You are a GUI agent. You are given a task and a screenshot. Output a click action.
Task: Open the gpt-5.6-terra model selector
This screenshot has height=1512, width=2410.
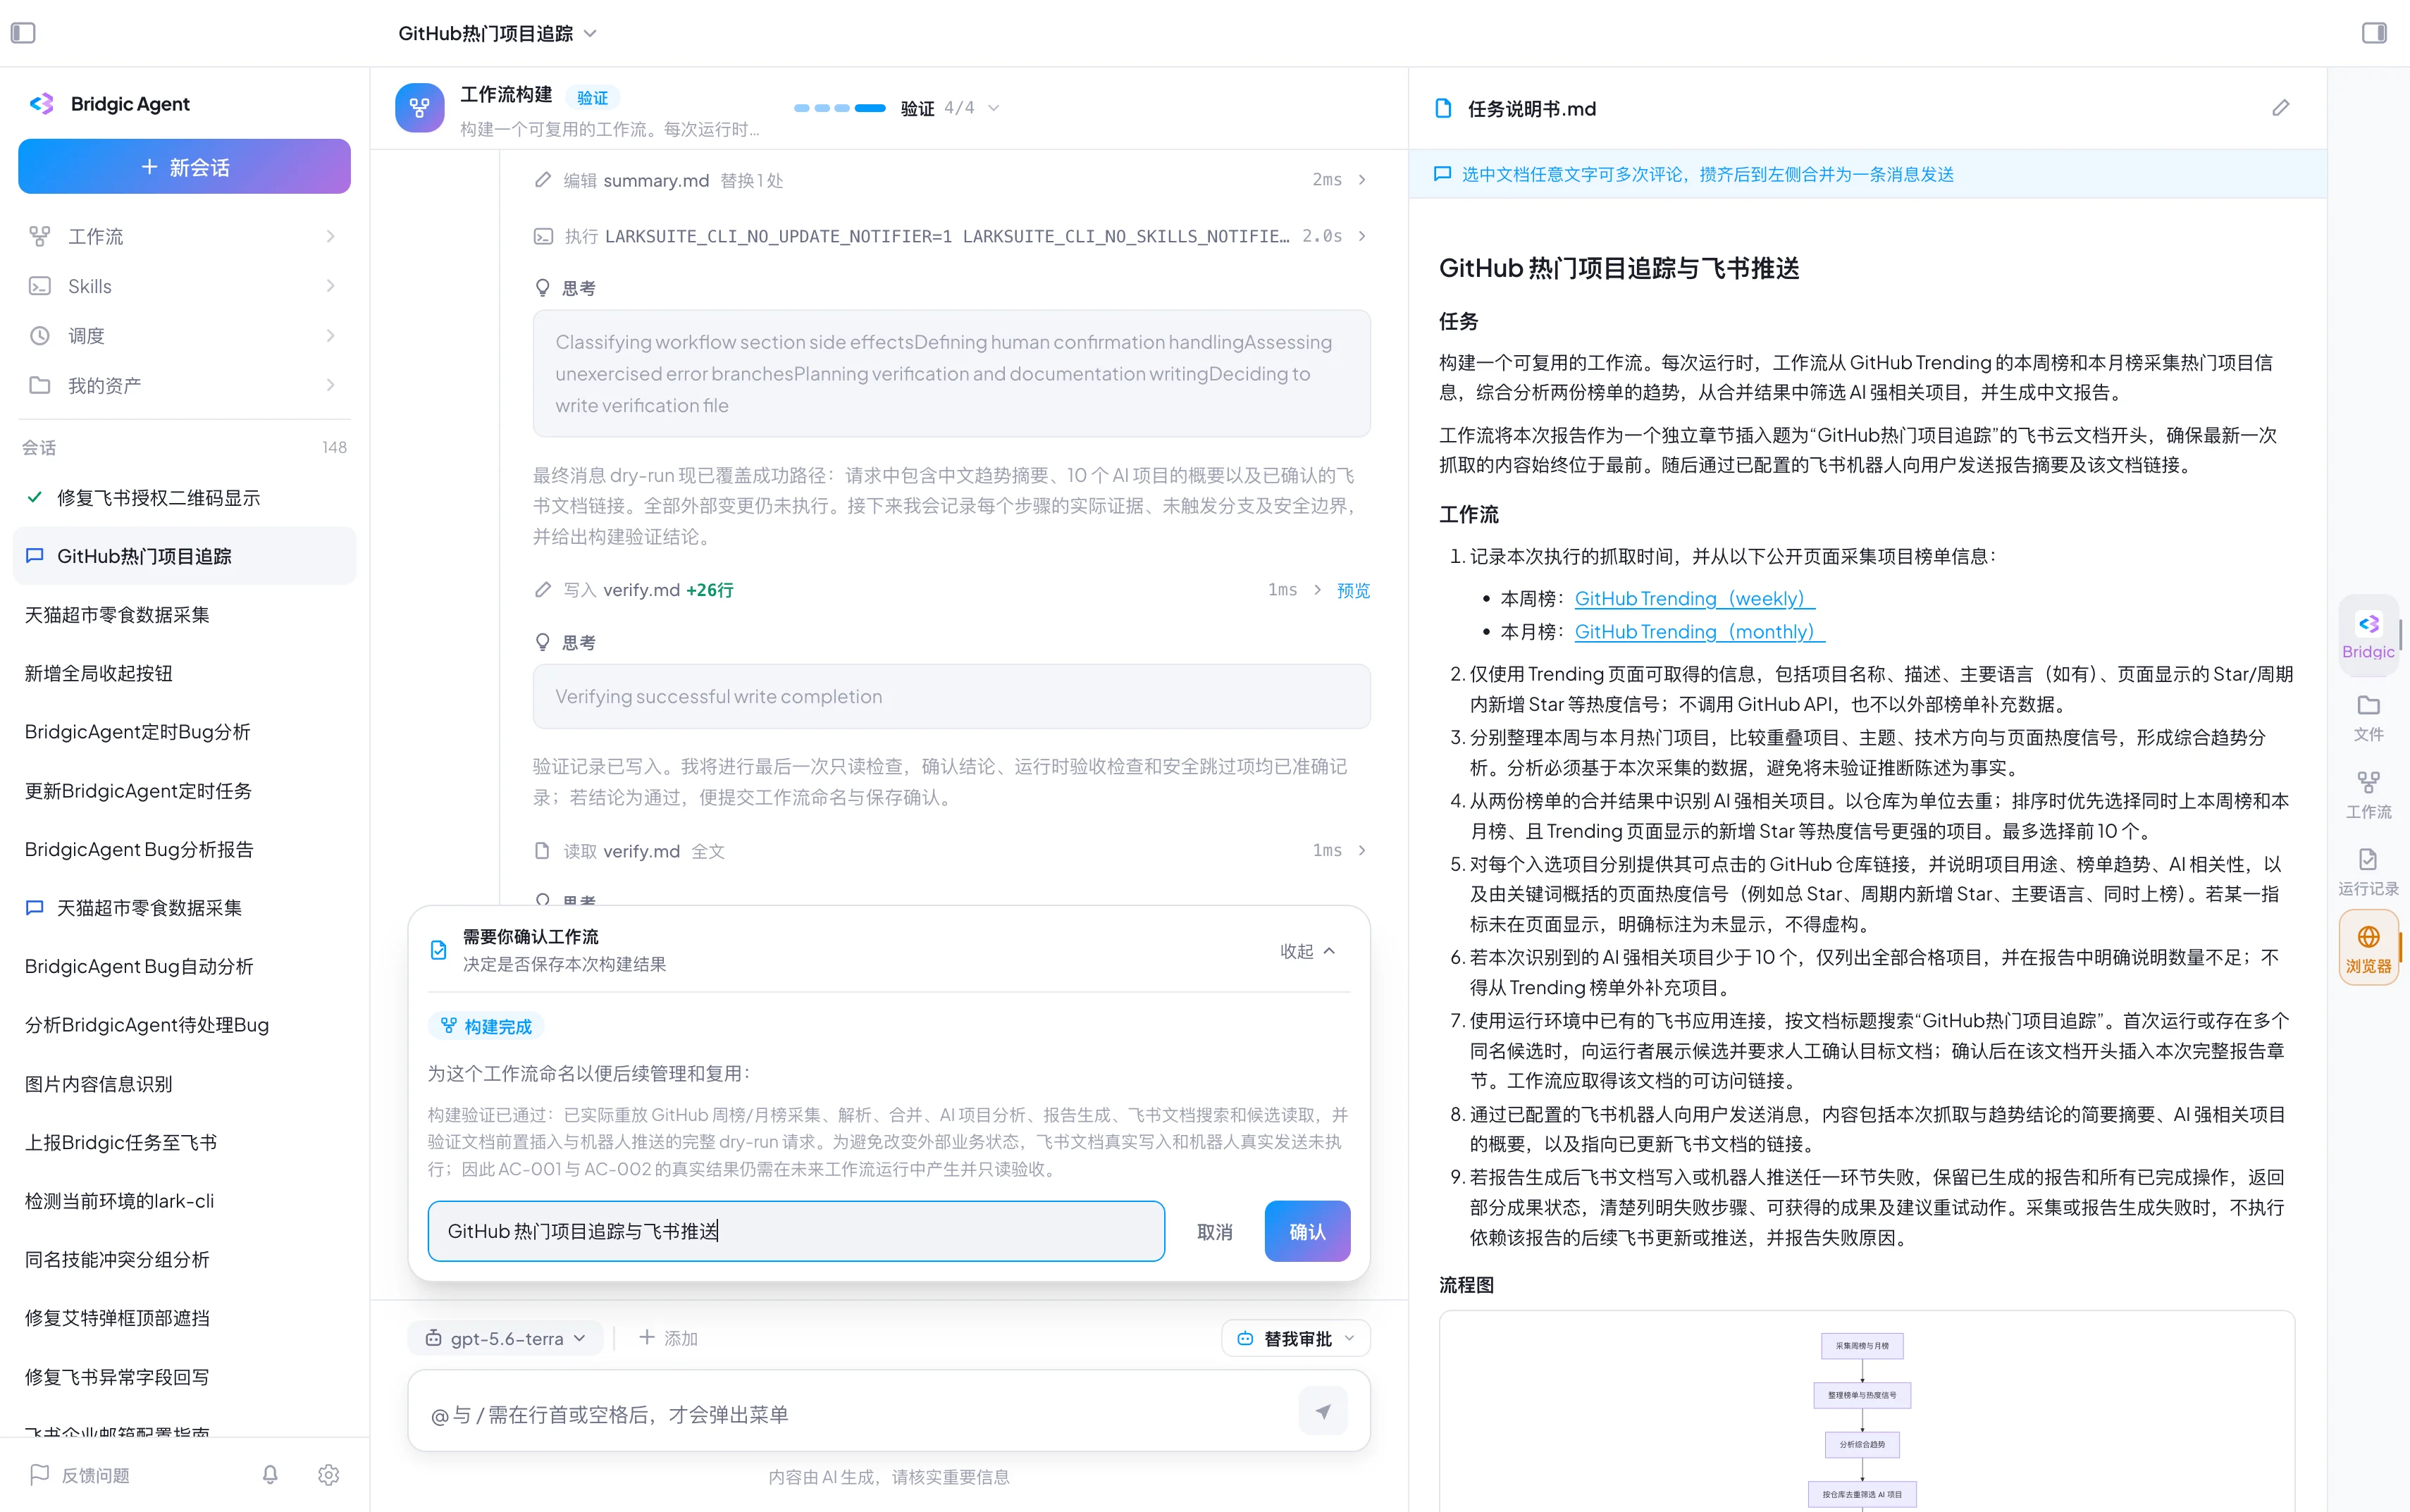(506, 1338)
